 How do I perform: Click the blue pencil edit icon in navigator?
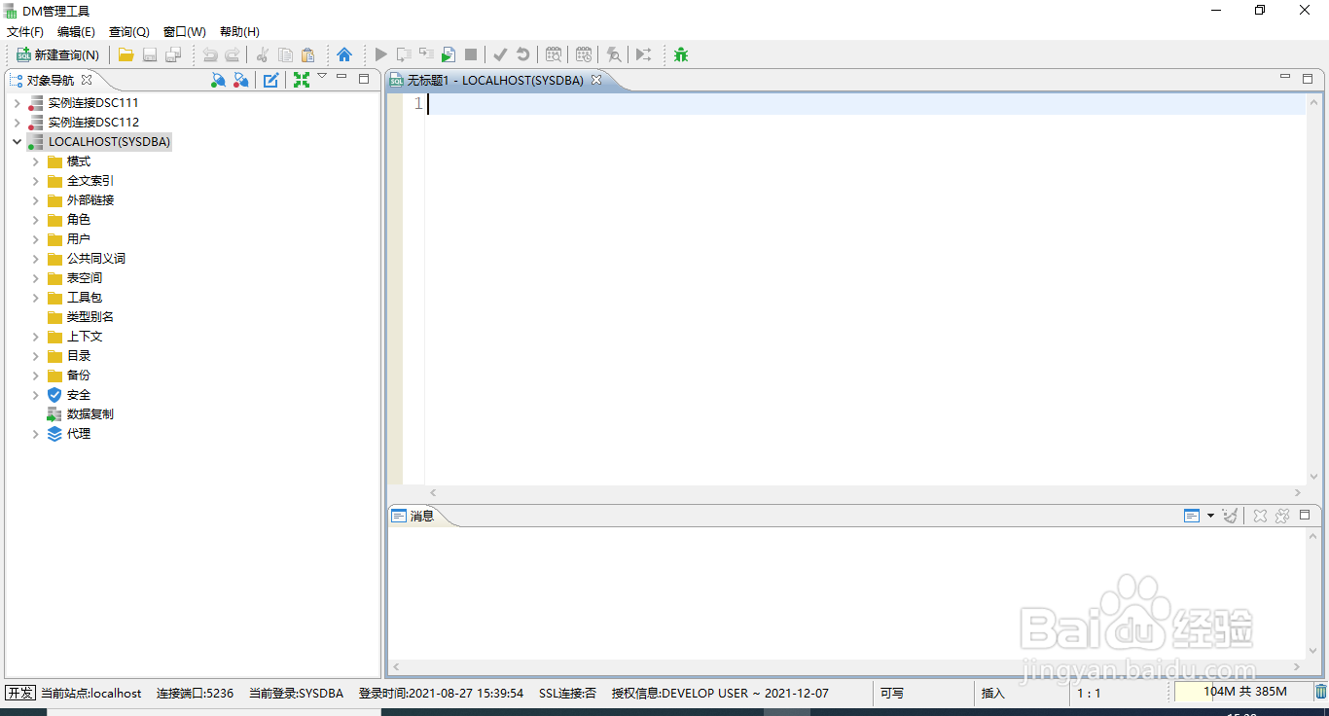pyautogui.click(x=271, y=80)
